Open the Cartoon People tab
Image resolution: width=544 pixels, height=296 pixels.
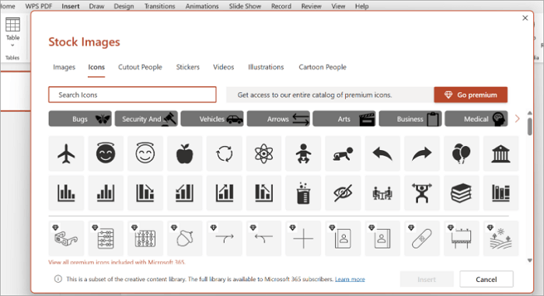pyautogui.click(x=323, y=67)
